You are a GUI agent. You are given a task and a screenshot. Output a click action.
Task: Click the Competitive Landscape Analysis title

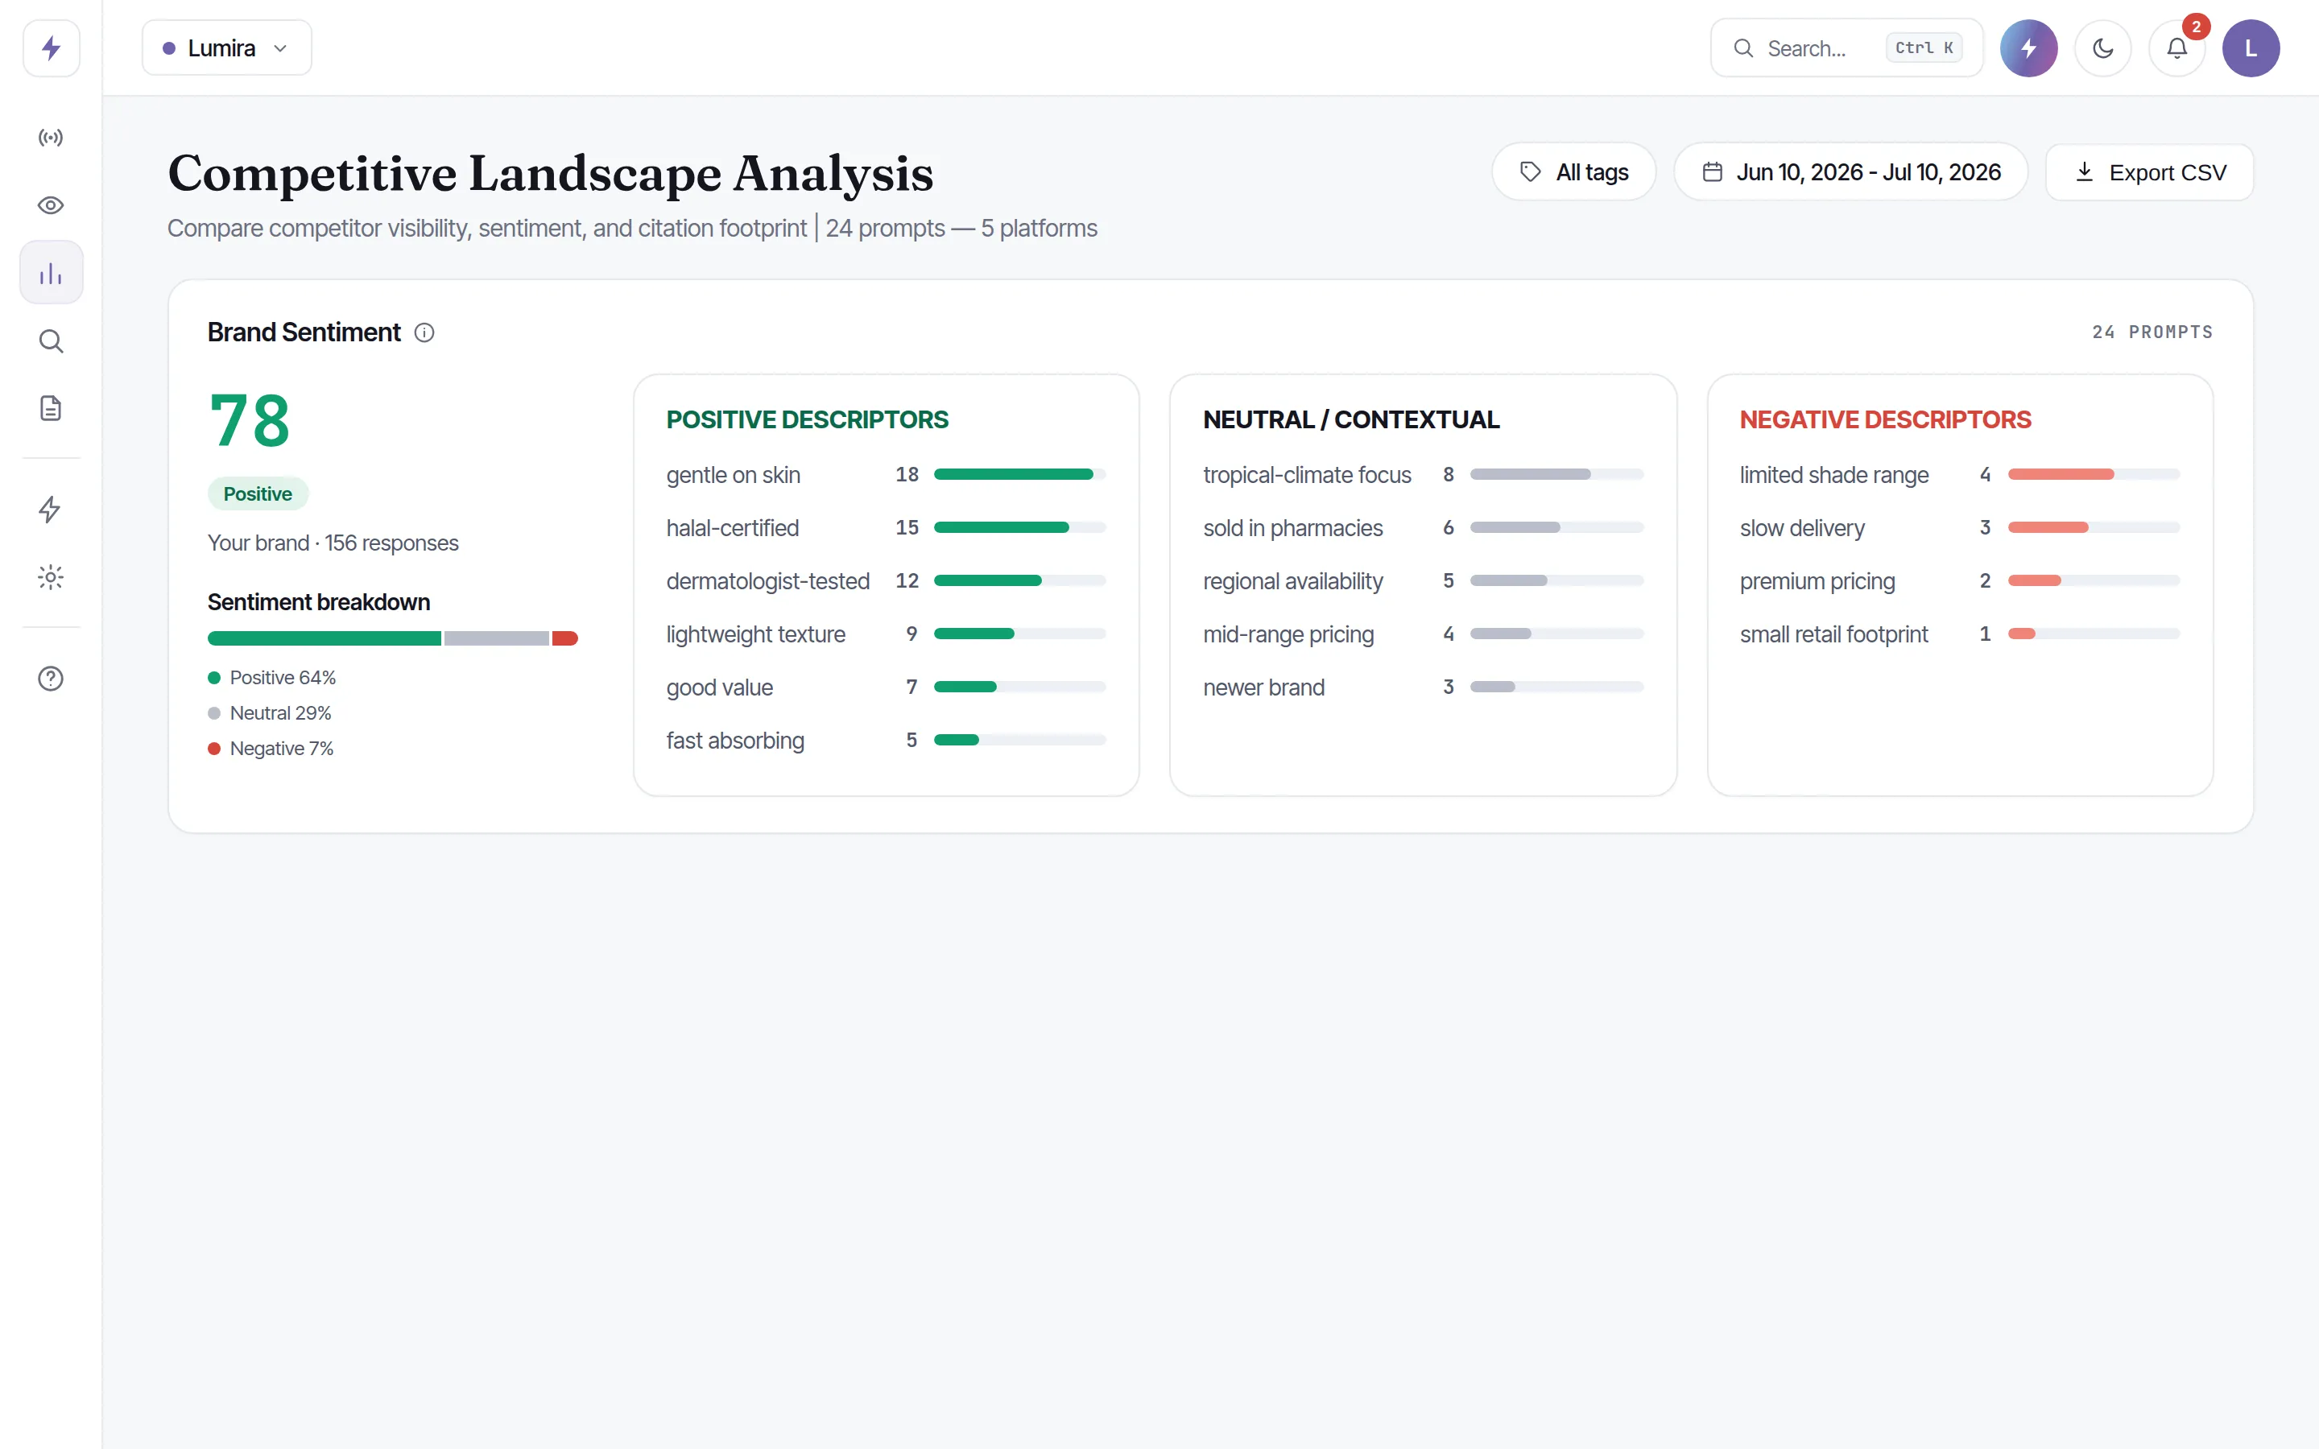(x=550, y=173)
